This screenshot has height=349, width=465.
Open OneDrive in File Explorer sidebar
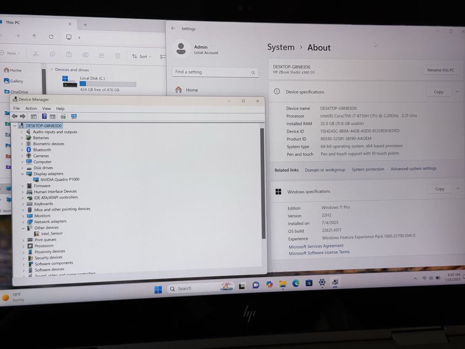(16, 92)
